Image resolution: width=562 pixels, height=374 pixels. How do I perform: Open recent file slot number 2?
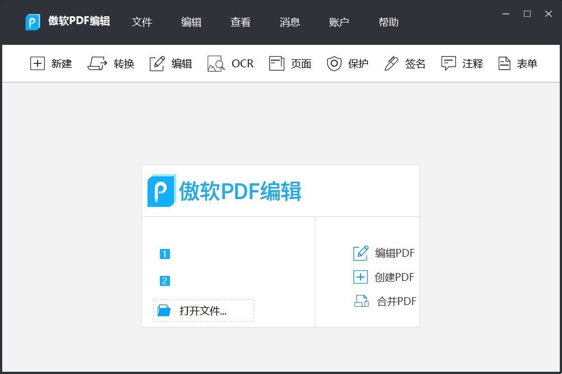point(164,281)
